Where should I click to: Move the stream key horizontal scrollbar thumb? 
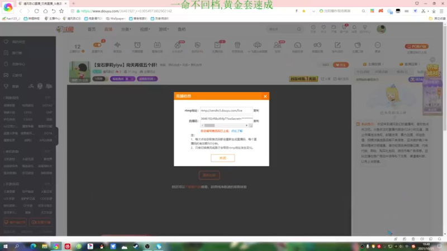pyautogui.click(x=209, y=126)
